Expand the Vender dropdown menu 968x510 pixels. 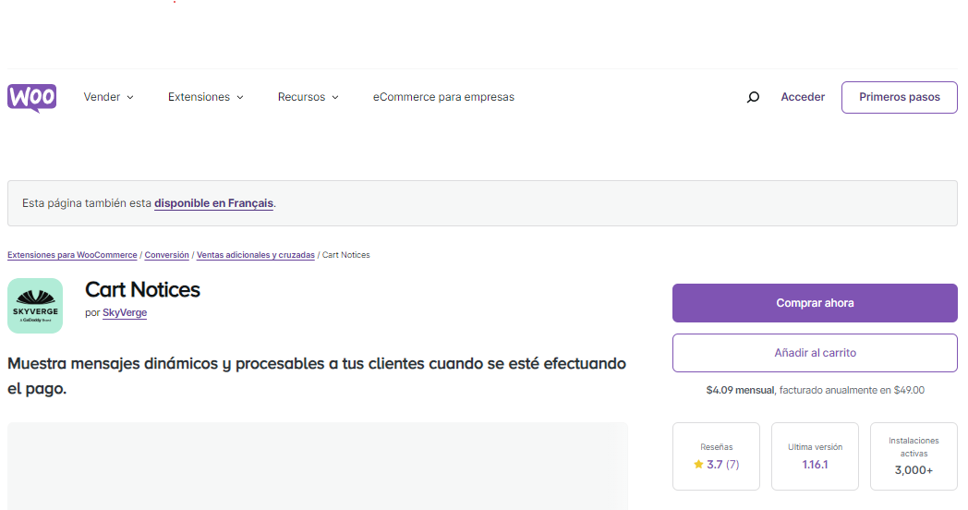click(108, 97)
